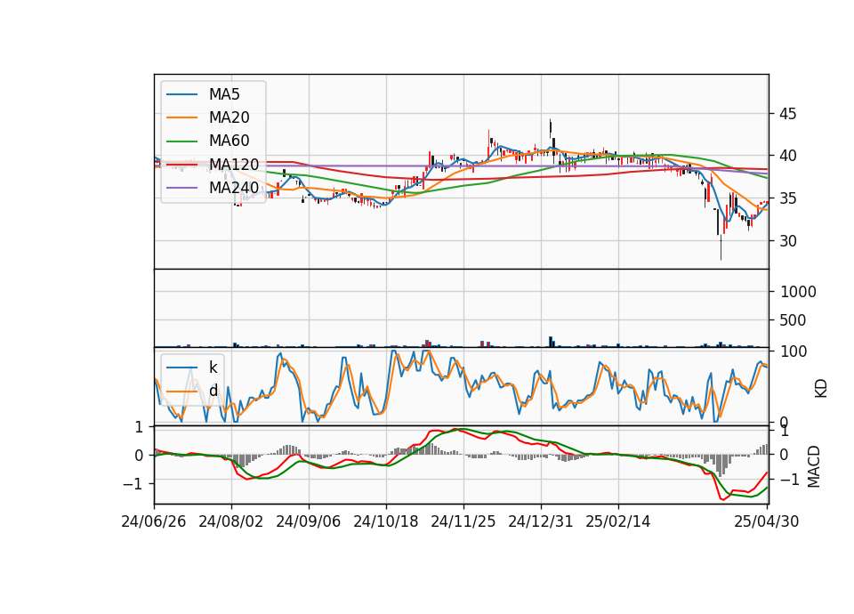This screenshot has width=854, height=614.
Task: Click the 25/02/14 date tick label
Action: 617,521
